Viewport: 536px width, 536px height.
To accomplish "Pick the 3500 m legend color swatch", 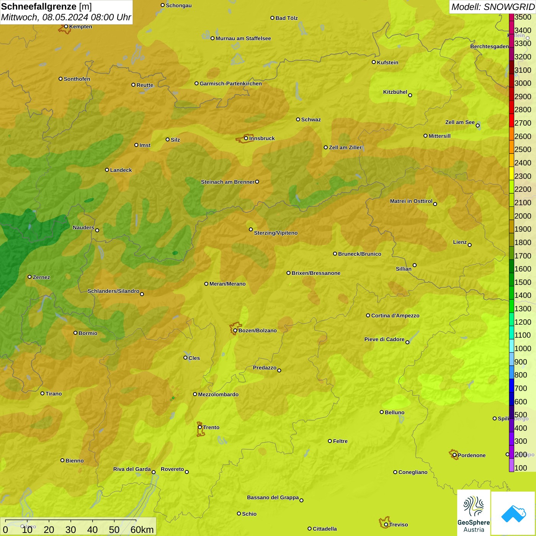I will click(x=511, y=17).
